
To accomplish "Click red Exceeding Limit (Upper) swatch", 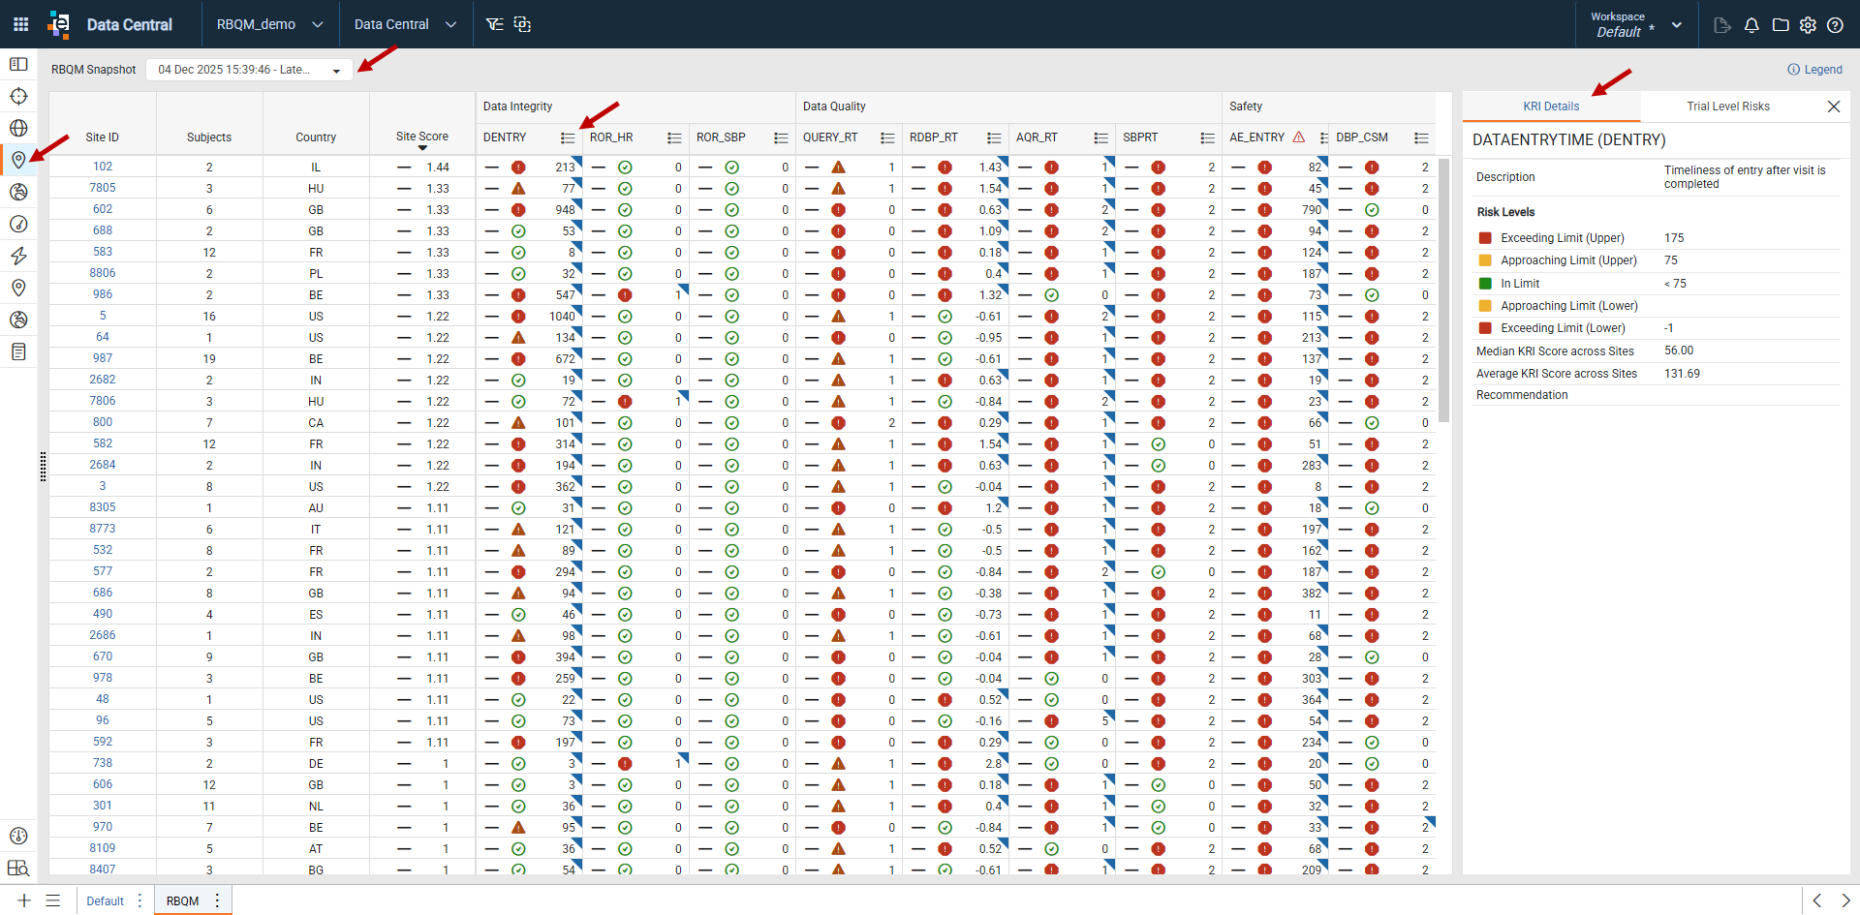I will click(x=1485, y=238).
